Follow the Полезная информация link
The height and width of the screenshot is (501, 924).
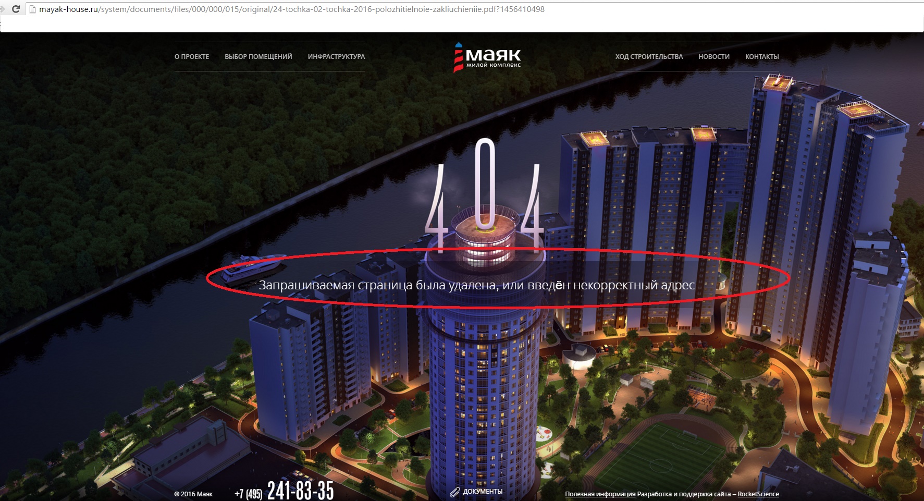[600, 494]
